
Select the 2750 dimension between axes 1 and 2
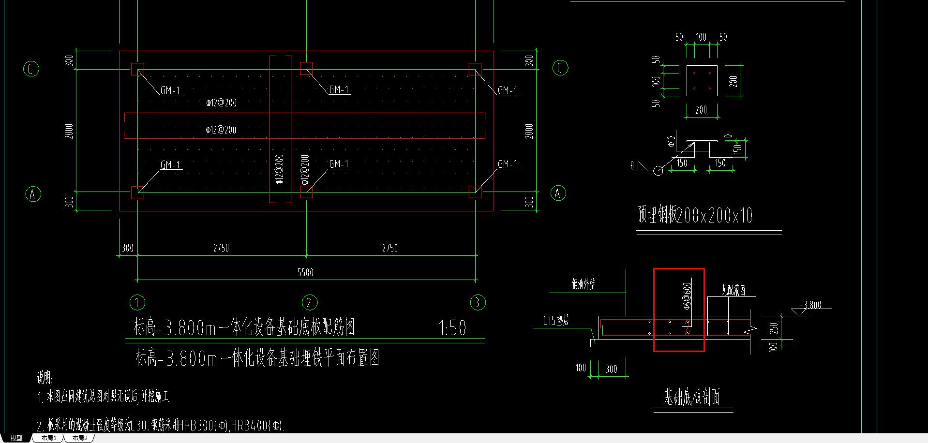pyautogui.click(x=221, y=248)
